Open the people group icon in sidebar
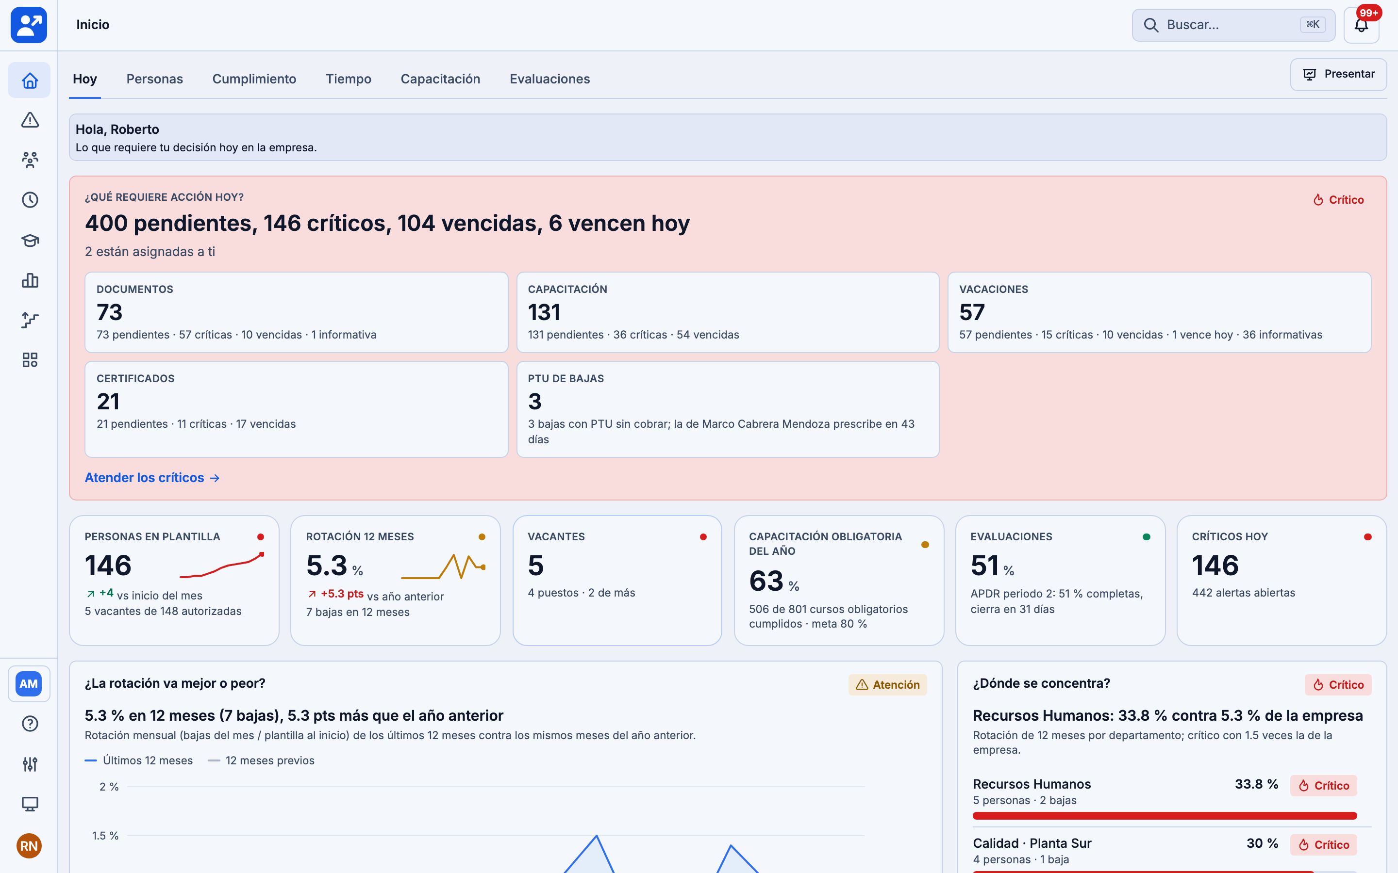1398x873 pixels. [x=30, y=160]
